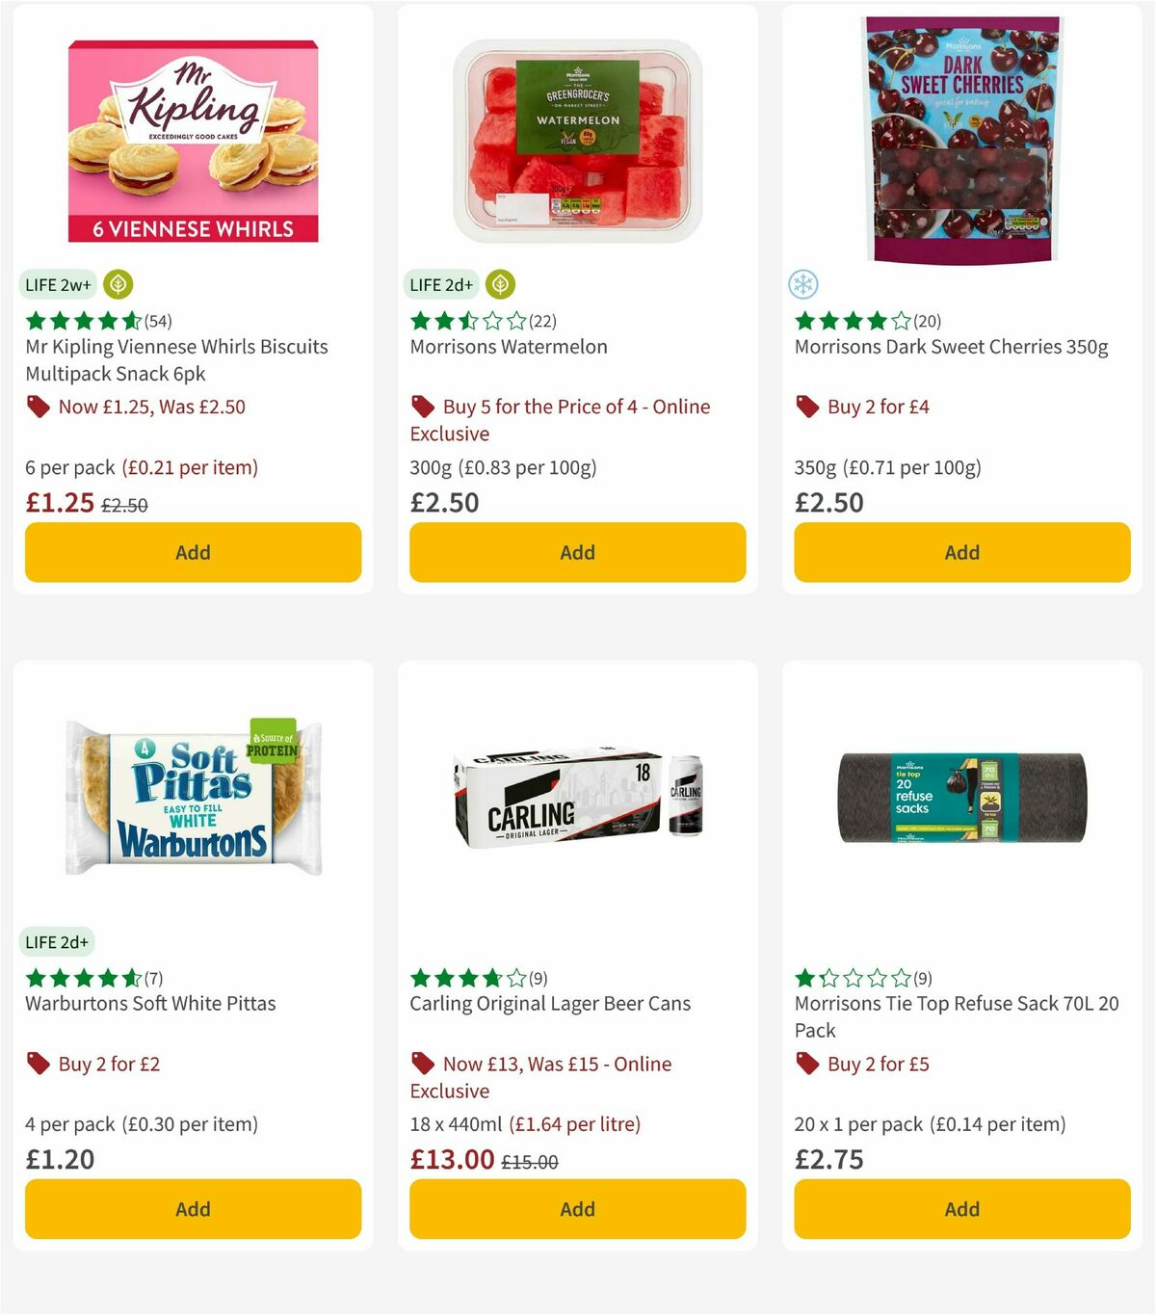This screenshot has width=1156, height=1316.
Task: Open the Warburtons Soft White Pittas product page
Action: [149, 1003]
